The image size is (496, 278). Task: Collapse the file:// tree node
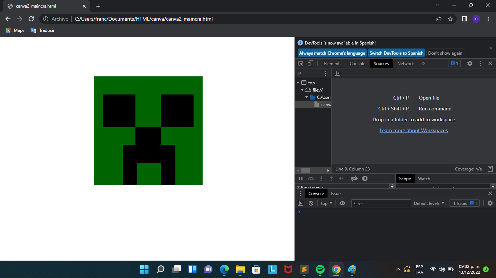[x=302, y=90]
